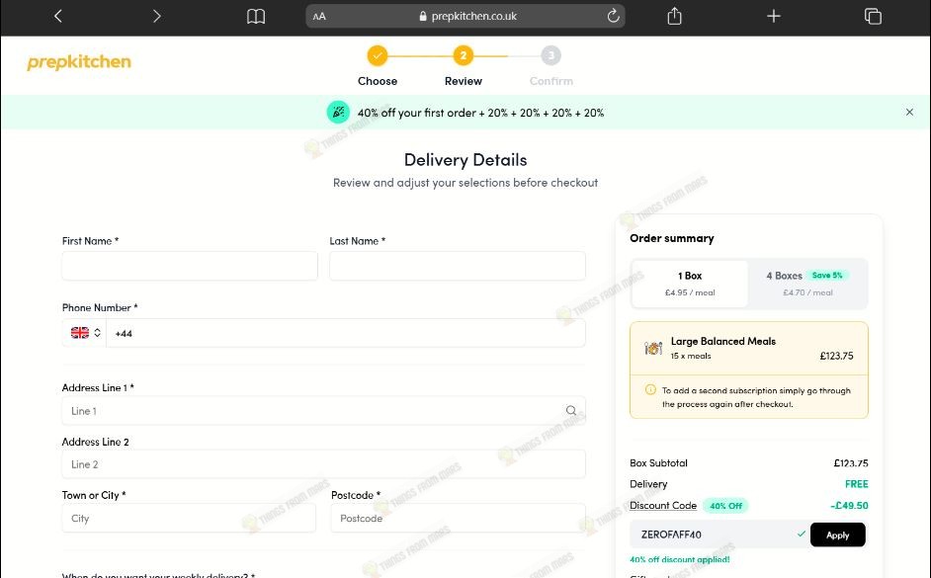Show all tabs overview icon
The image size is (931, 578).
(x=873, y=16)
